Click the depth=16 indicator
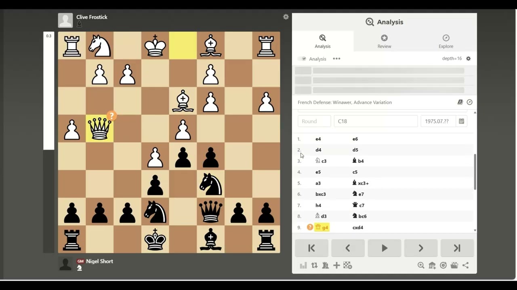Image resolution: width=517 pixels, height=290 pixels. (x=452, y=58)
